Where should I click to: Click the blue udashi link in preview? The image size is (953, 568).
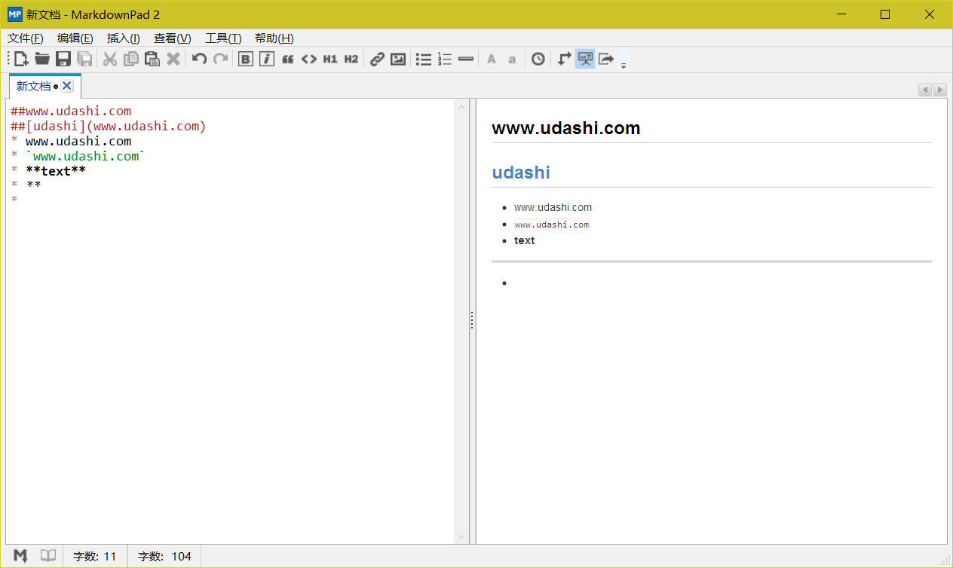pos(520,173)
